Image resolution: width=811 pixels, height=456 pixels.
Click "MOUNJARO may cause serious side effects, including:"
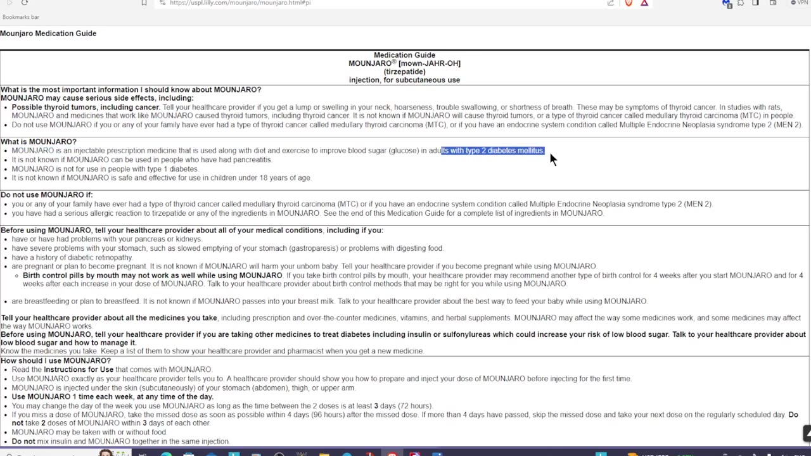(97, 98)
